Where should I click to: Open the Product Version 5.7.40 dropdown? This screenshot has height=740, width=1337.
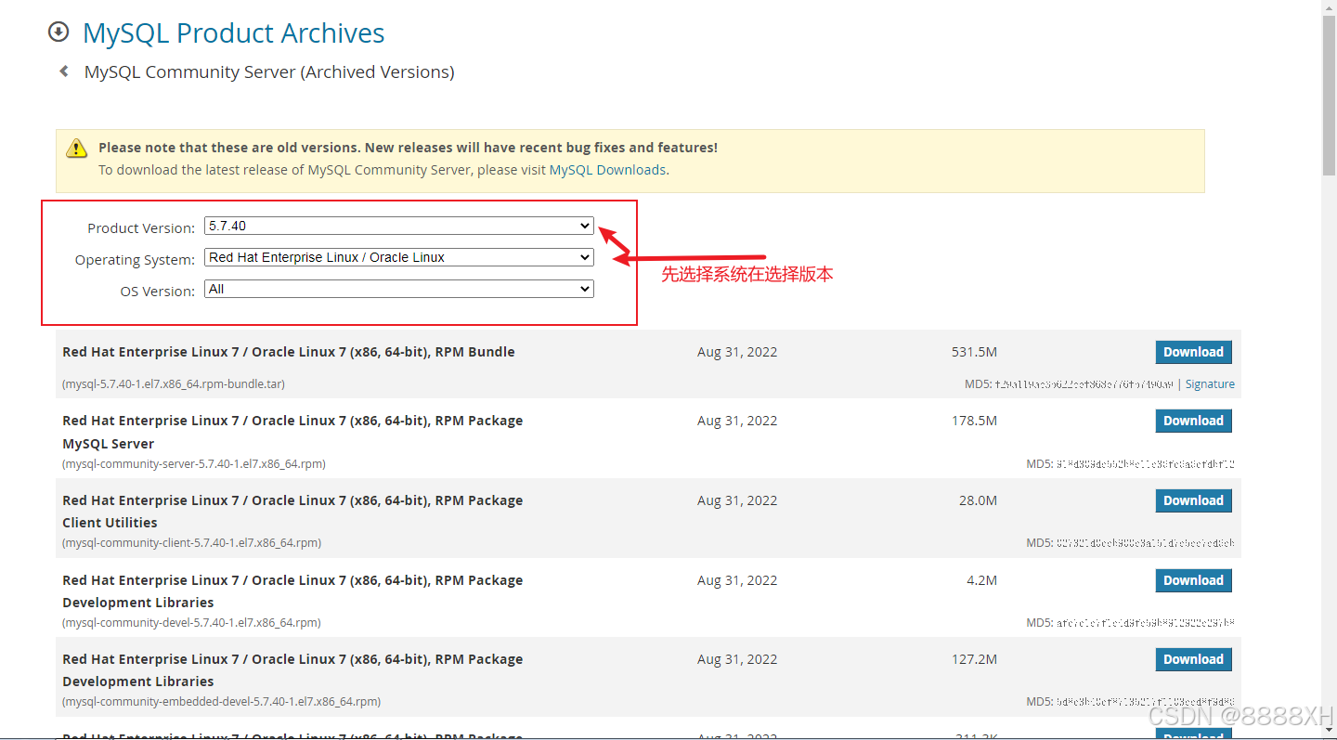point(399,226)
